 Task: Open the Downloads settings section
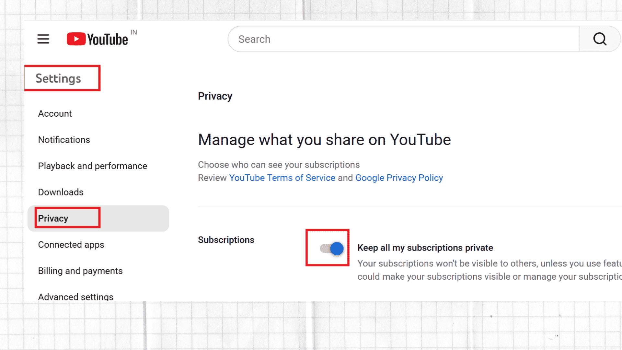61,192
